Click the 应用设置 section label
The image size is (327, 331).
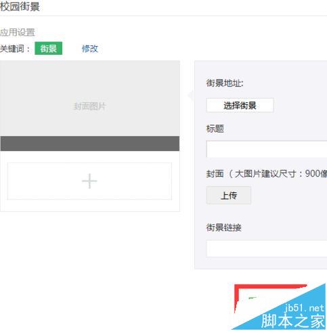pyautogui.click(x=18, y=32)
